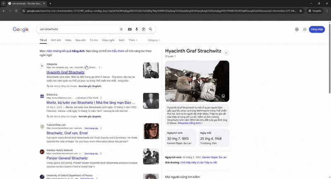Screen dimensions: 331x179
Task: Clear the search box with the X icon
Action: [x=121, y=29]
